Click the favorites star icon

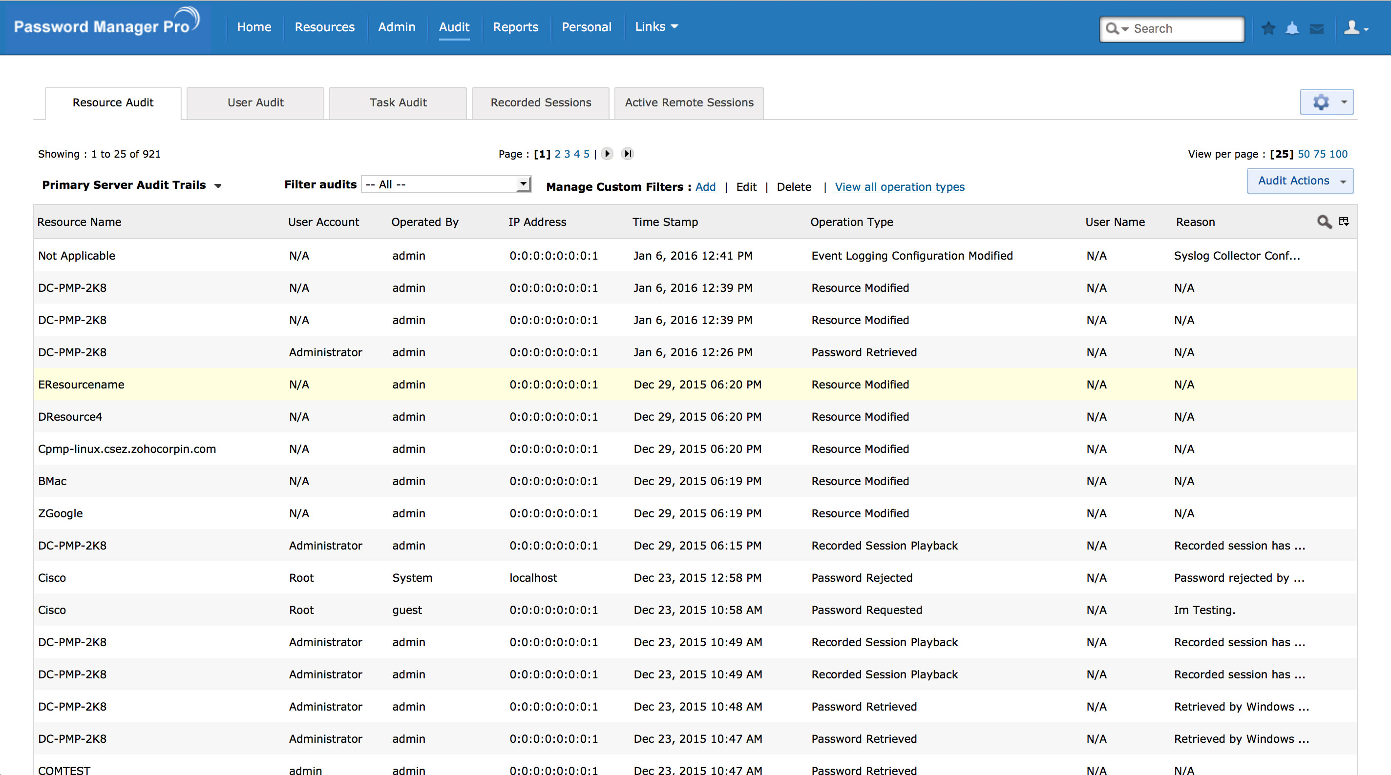click(x=1268, y=28)
